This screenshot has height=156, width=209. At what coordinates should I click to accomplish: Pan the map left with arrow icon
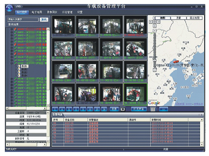tap(151, 22)
